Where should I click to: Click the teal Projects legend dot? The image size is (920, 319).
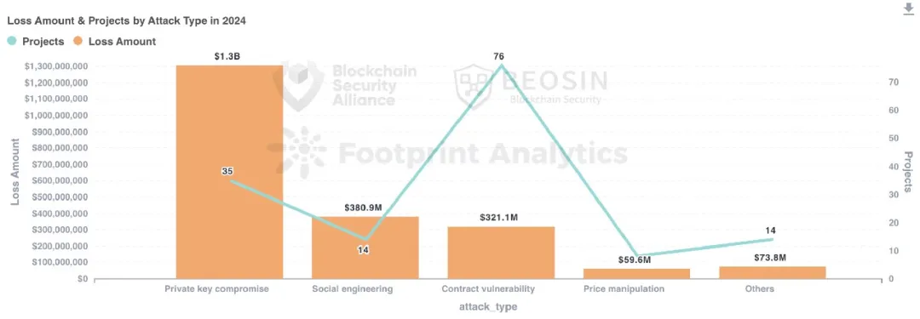pos(12,42)
